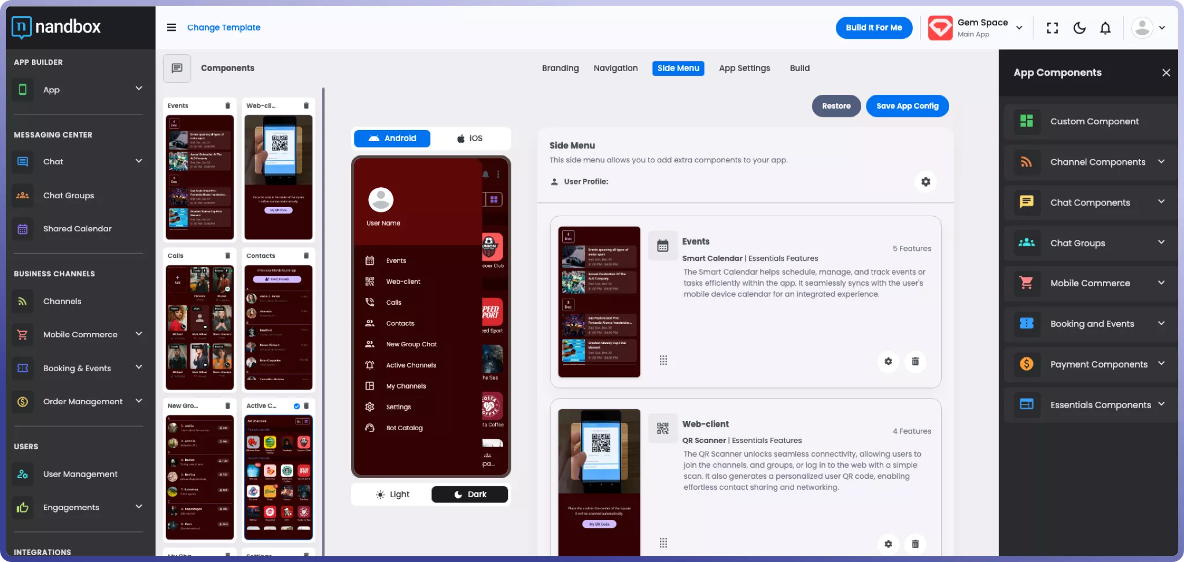The height and width of the screenshot is (562, 1184).
Task: Click the hamburger menu icon
Action: point(171,27)
